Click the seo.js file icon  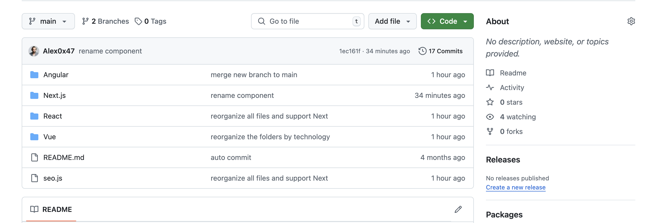pos(34,178)
